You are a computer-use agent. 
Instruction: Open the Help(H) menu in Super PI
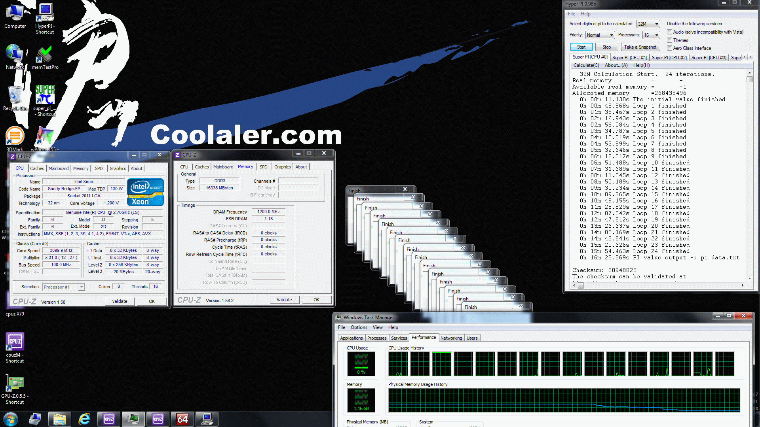[x=641, y=65]
